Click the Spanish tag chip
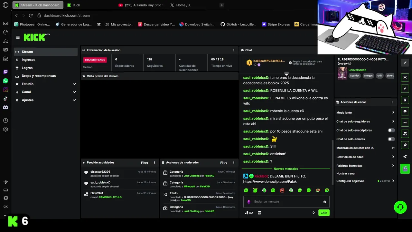412x232 pixels. pos(355,76)
